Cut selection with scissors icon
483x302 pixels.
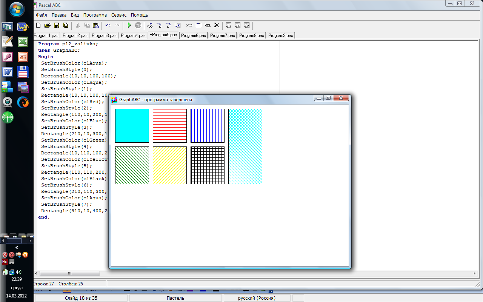point(78,25)
